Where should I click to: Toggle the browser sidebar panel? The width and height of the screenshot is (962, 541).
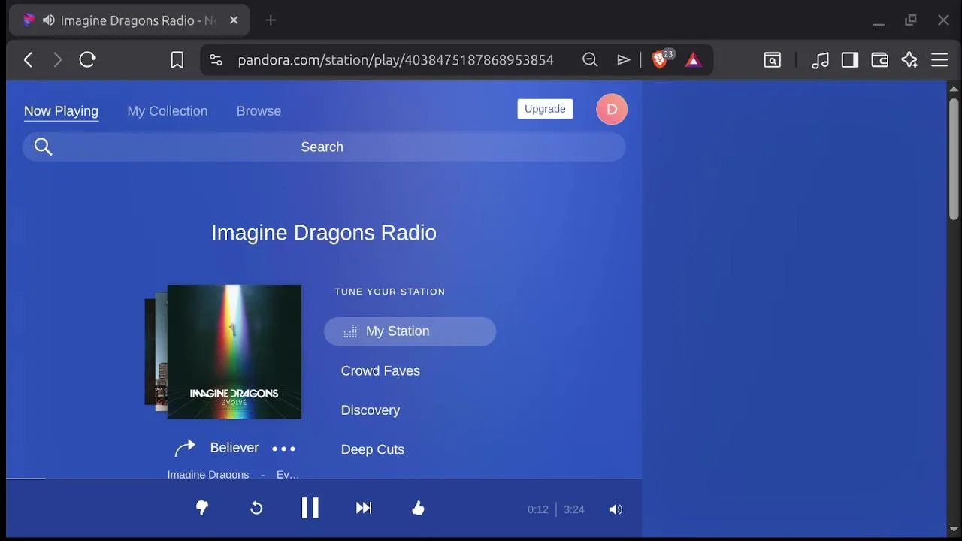point(850,60)
